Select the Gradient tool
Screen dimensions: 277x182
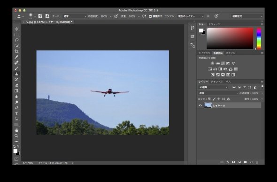tap(16, 91)
